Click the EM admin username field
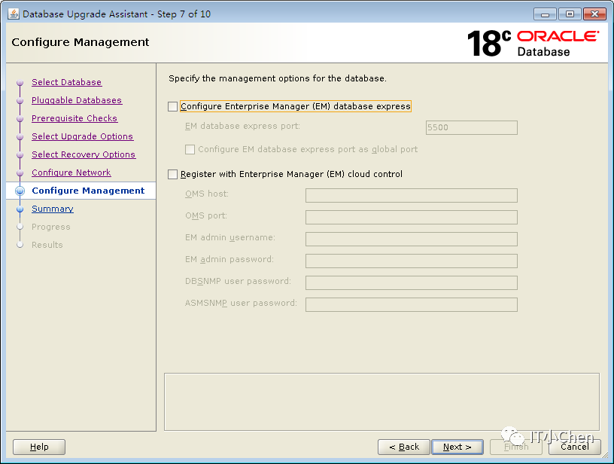The image size is (614, 464). pyautogui.click(x=411, y=239)
